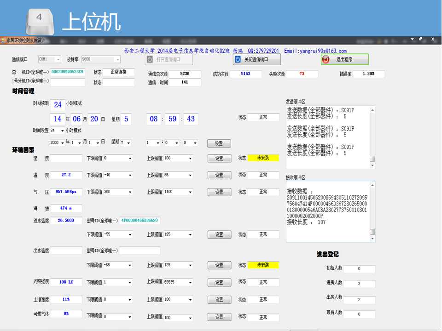Expand the 波特率 9600 dropdown
Image resolution: width=442 pixels, height=331 pixels.
pos(117,59)
